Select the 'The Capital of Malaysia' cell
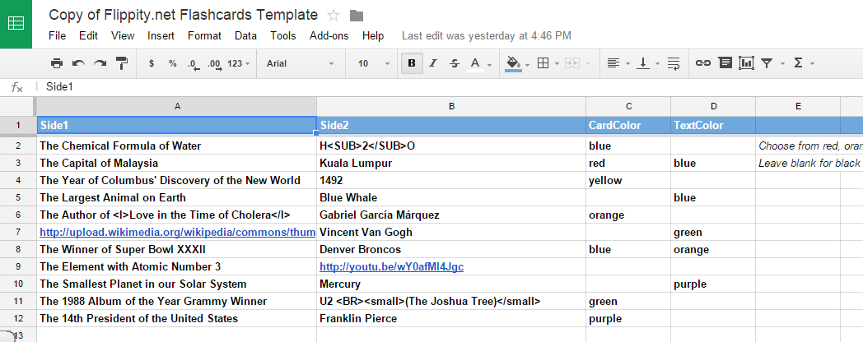The width and height of the screenshot is (863, 342). pos(177,164)
